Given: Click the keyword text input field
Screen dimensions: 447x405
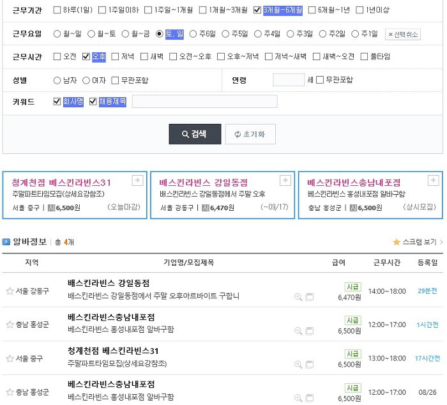Looking at the screenshot, I should (204, 101).
